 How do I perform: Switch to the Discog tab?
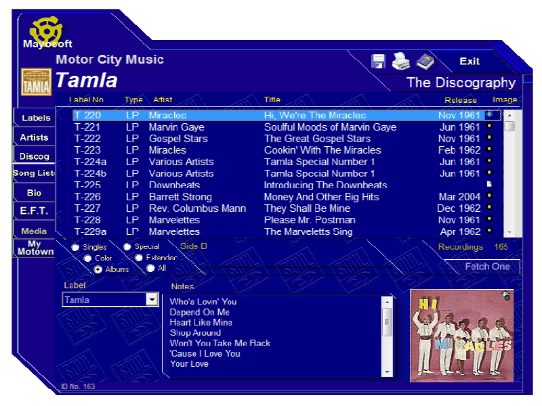pos(34,156)
